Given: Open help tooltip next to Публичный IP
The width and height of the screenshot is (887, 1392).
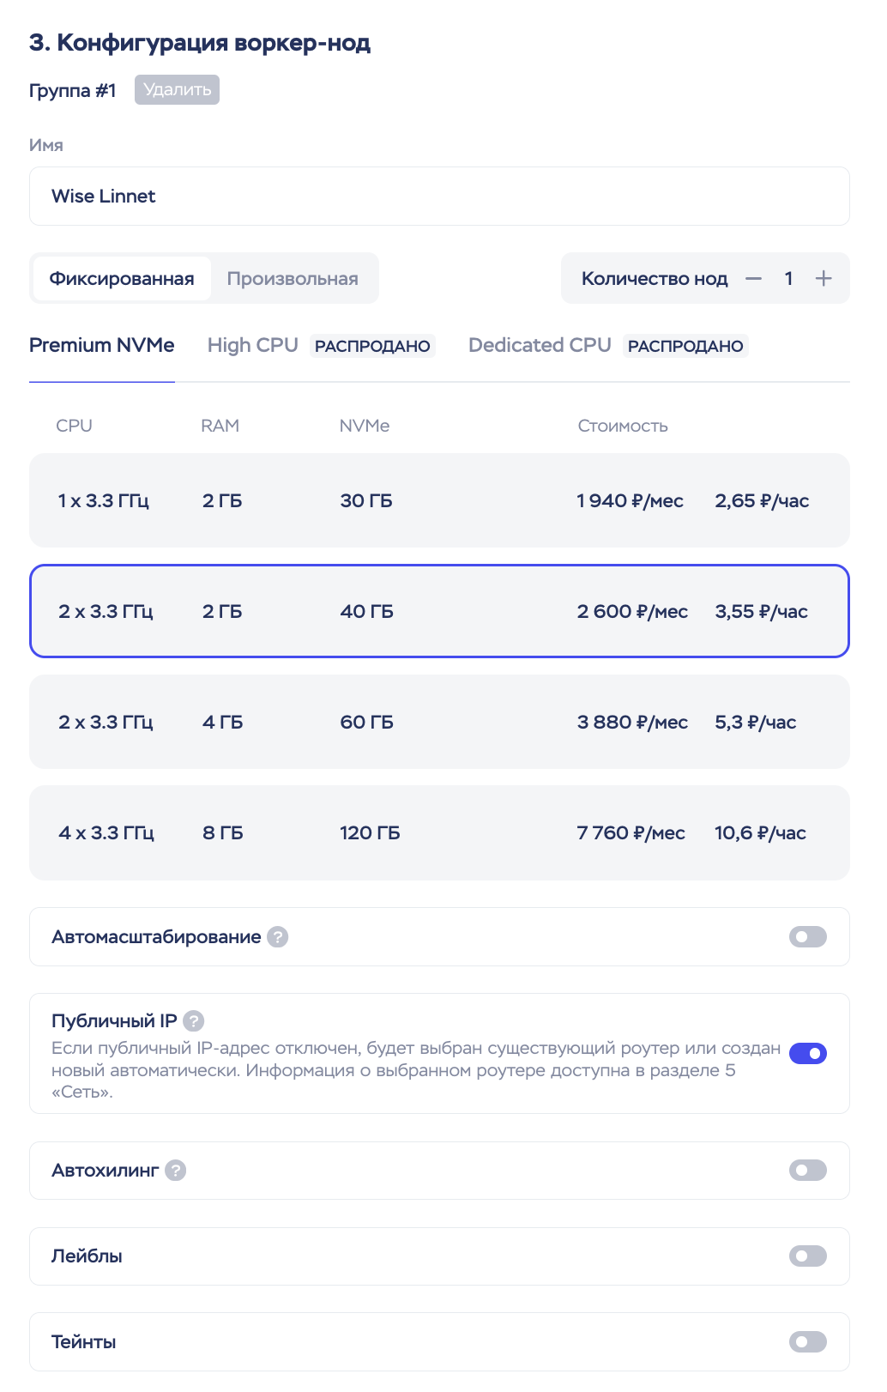Looking at the screenshot, I should click(x=194, y=1021).
